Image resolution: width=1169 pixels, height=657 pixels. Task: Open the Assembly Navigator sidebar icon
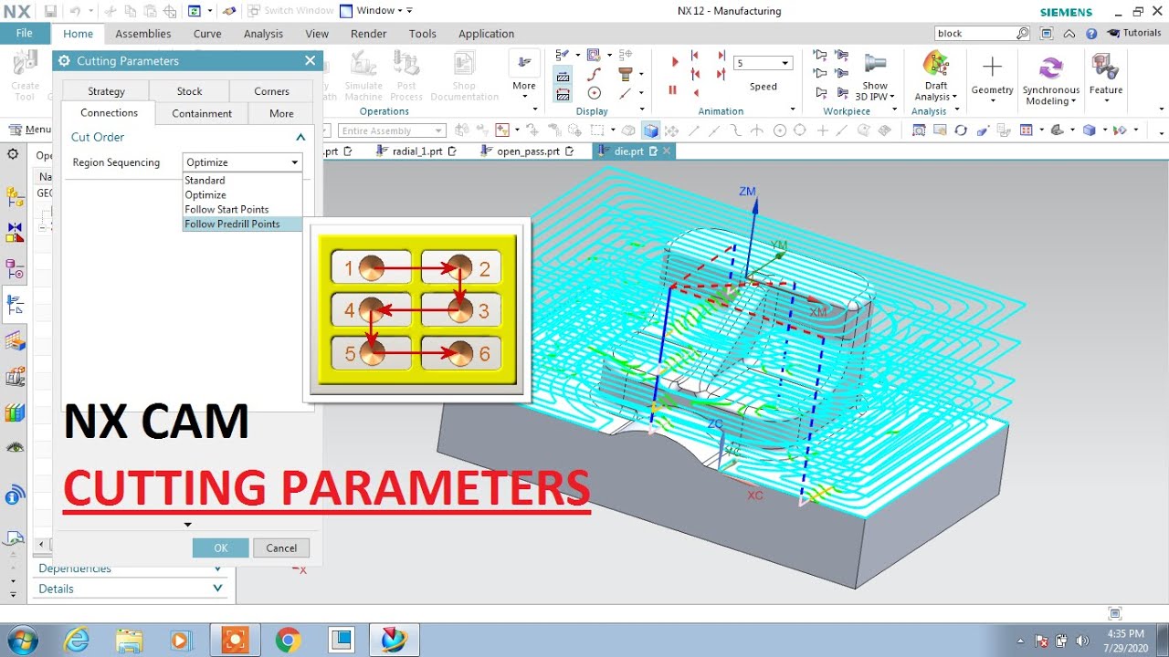[x=15, y=196]
